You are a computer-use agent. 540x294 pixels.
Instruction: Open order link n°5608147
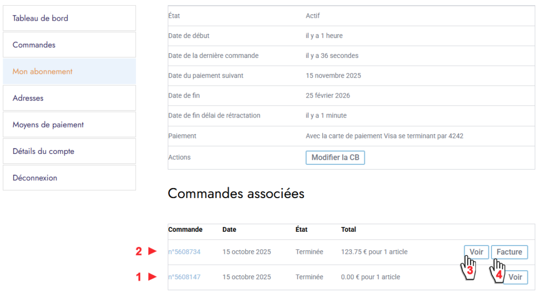pos(184,277)
